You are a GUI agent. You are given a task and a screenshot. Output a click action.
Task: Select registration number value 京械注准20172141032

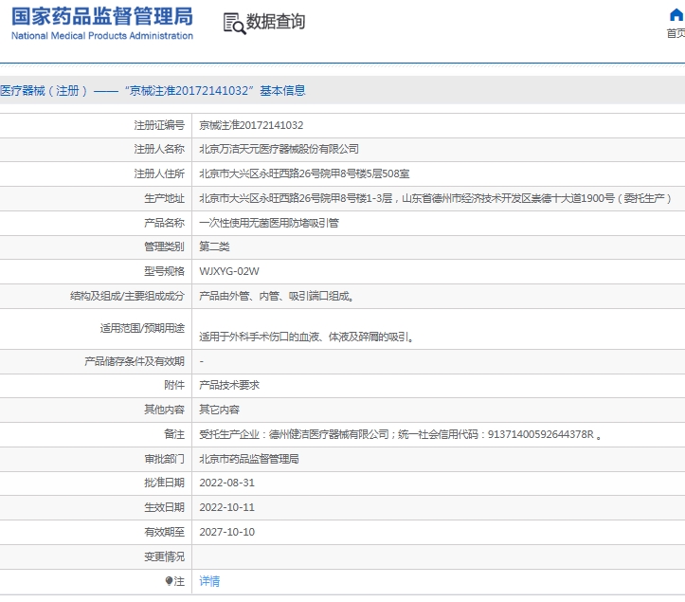tap(251, 125)
